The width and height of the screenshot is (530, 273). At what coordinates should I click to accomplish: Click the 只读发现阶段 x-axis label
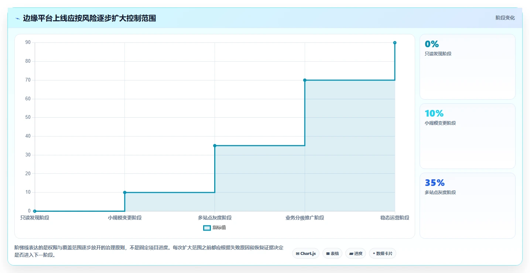[35, 218]
